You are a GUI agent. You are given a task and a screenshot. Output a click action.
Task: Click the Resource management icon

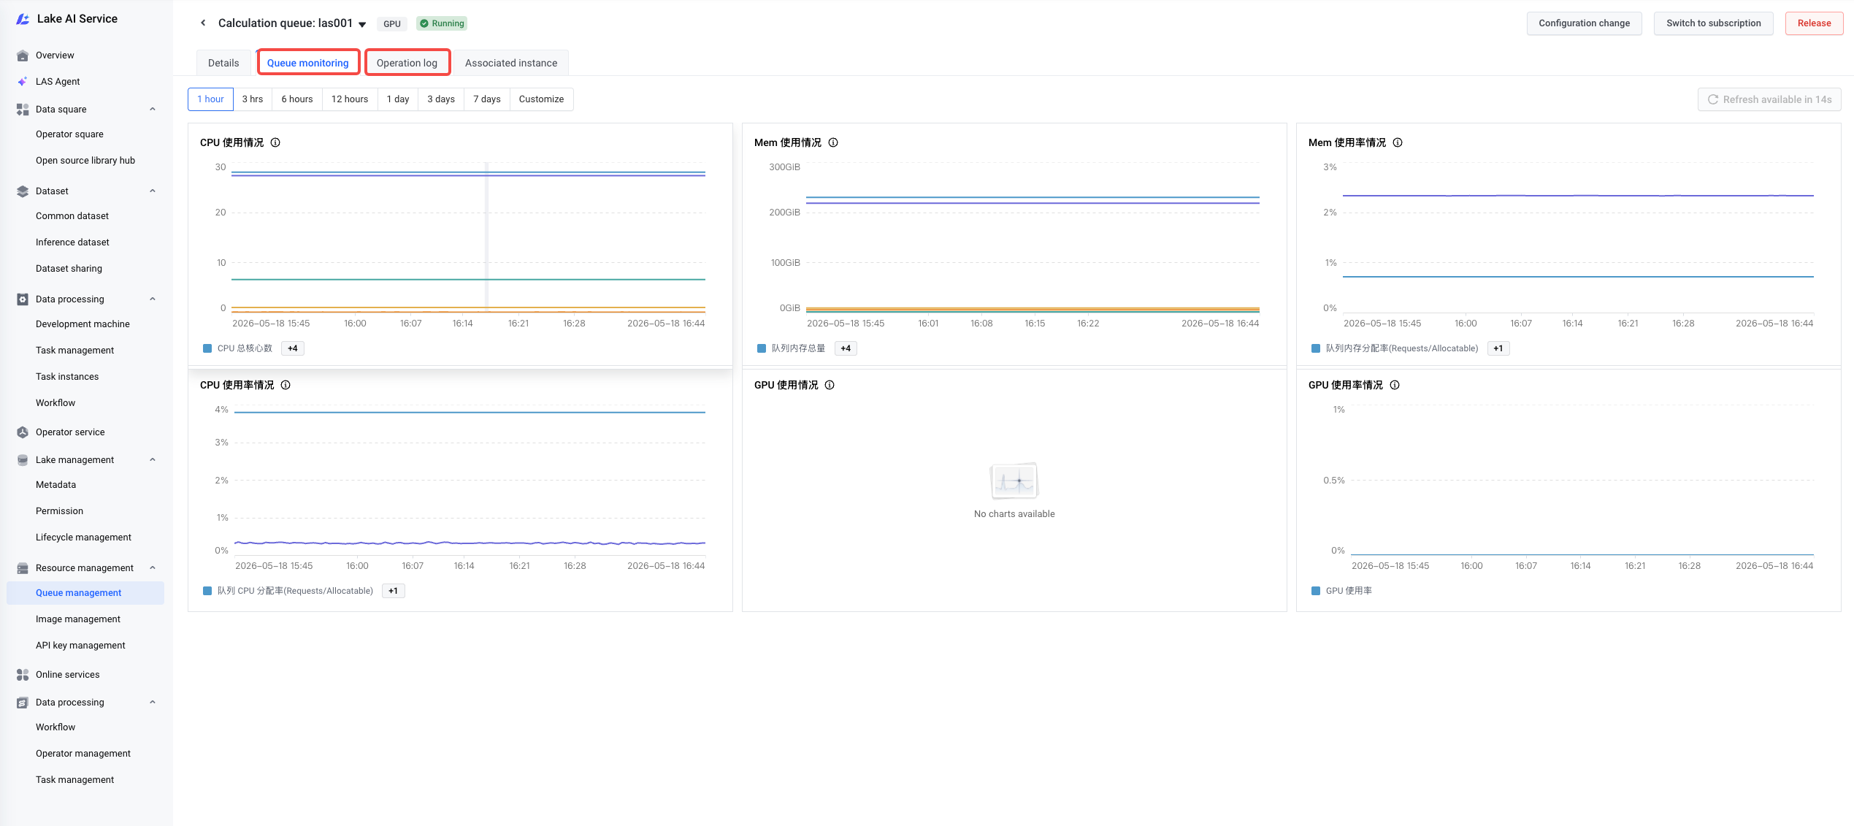pyautogui.click(x=23, y=568)
